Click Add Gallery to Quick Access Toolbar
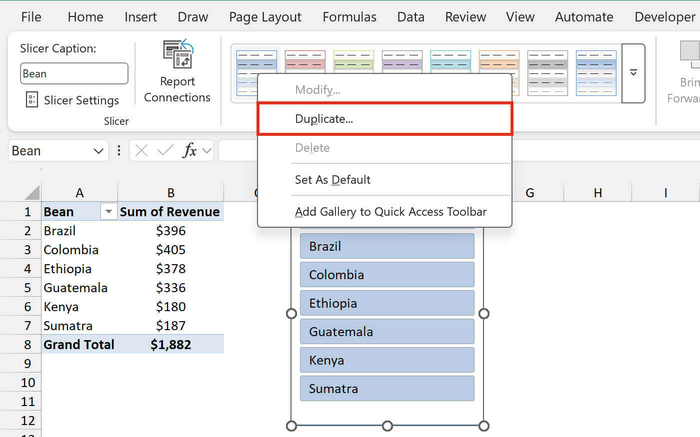 pyautogui.click(x=385, y=212)
